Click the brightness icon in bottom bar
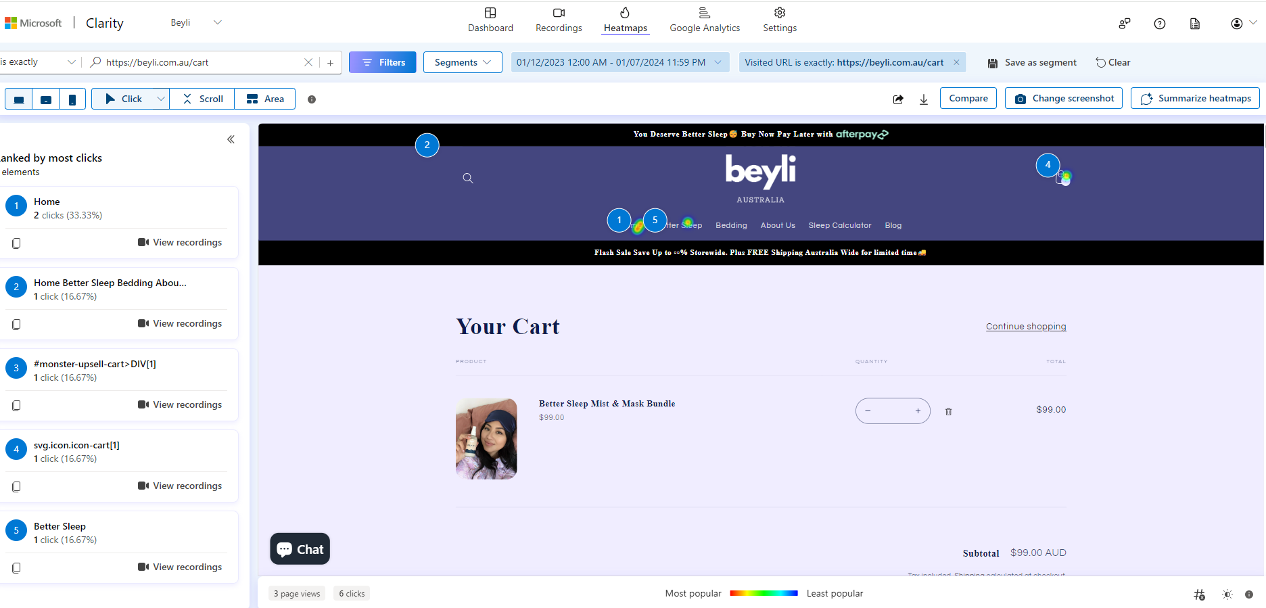Screen dimensions: 1266x608 pyautogui.click(x=1227, y=594)
